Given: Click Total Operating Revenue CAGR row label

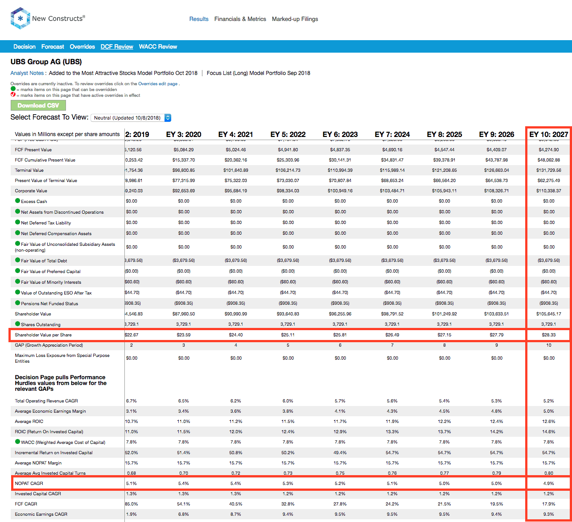Looking at the screenshot, I should click(46, 401).
